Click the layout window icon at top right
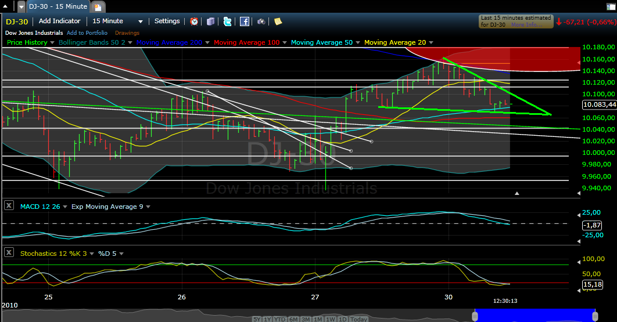 coord(611,6)
